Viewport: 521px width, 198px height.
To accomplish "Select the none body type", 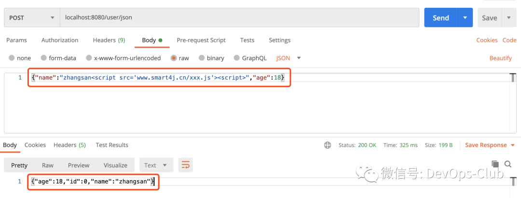I will click(20, 58).
